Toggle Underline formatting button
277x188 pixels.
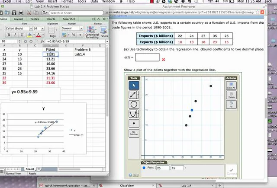click(x=22, y=35)
